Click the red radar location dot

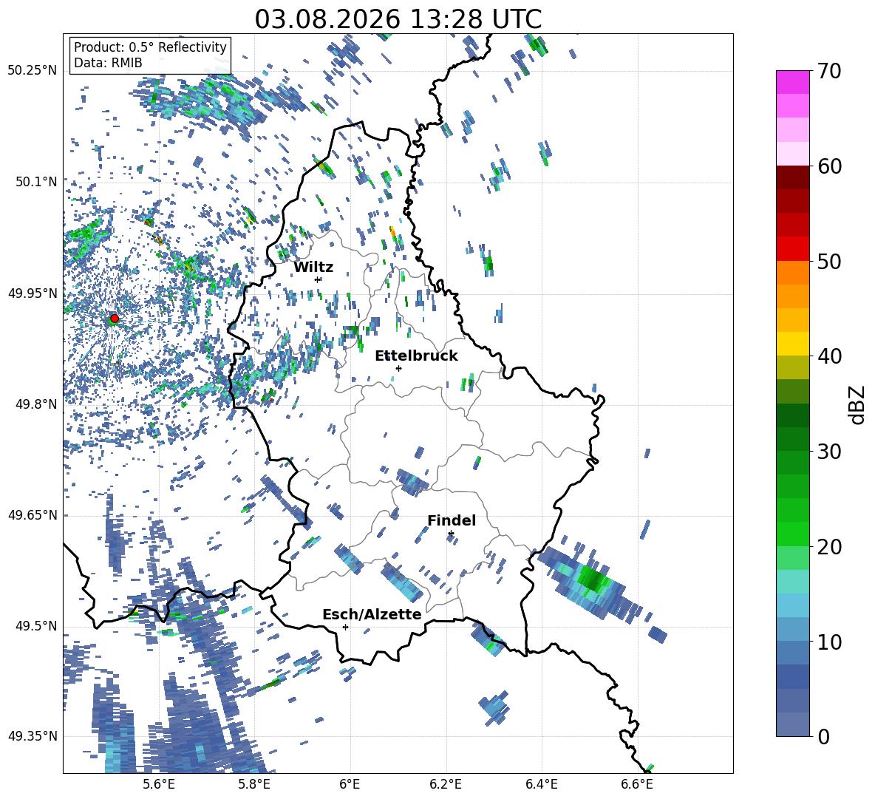(115, 319)
